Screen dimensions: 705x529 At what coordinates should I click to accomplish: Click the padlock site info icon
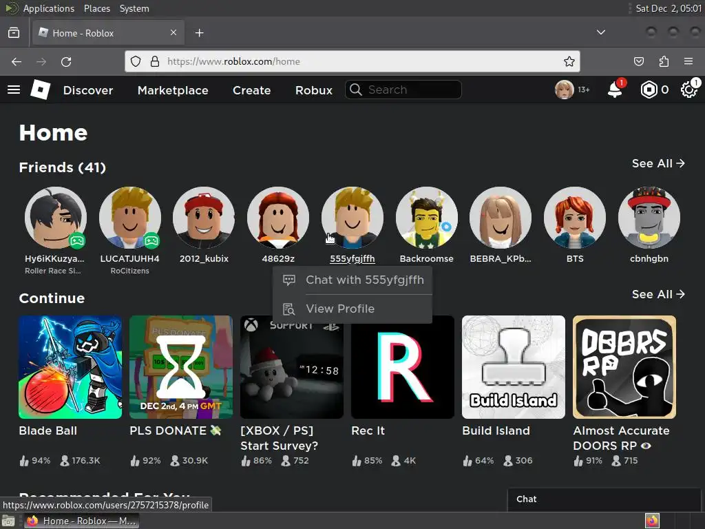point(155,61)
